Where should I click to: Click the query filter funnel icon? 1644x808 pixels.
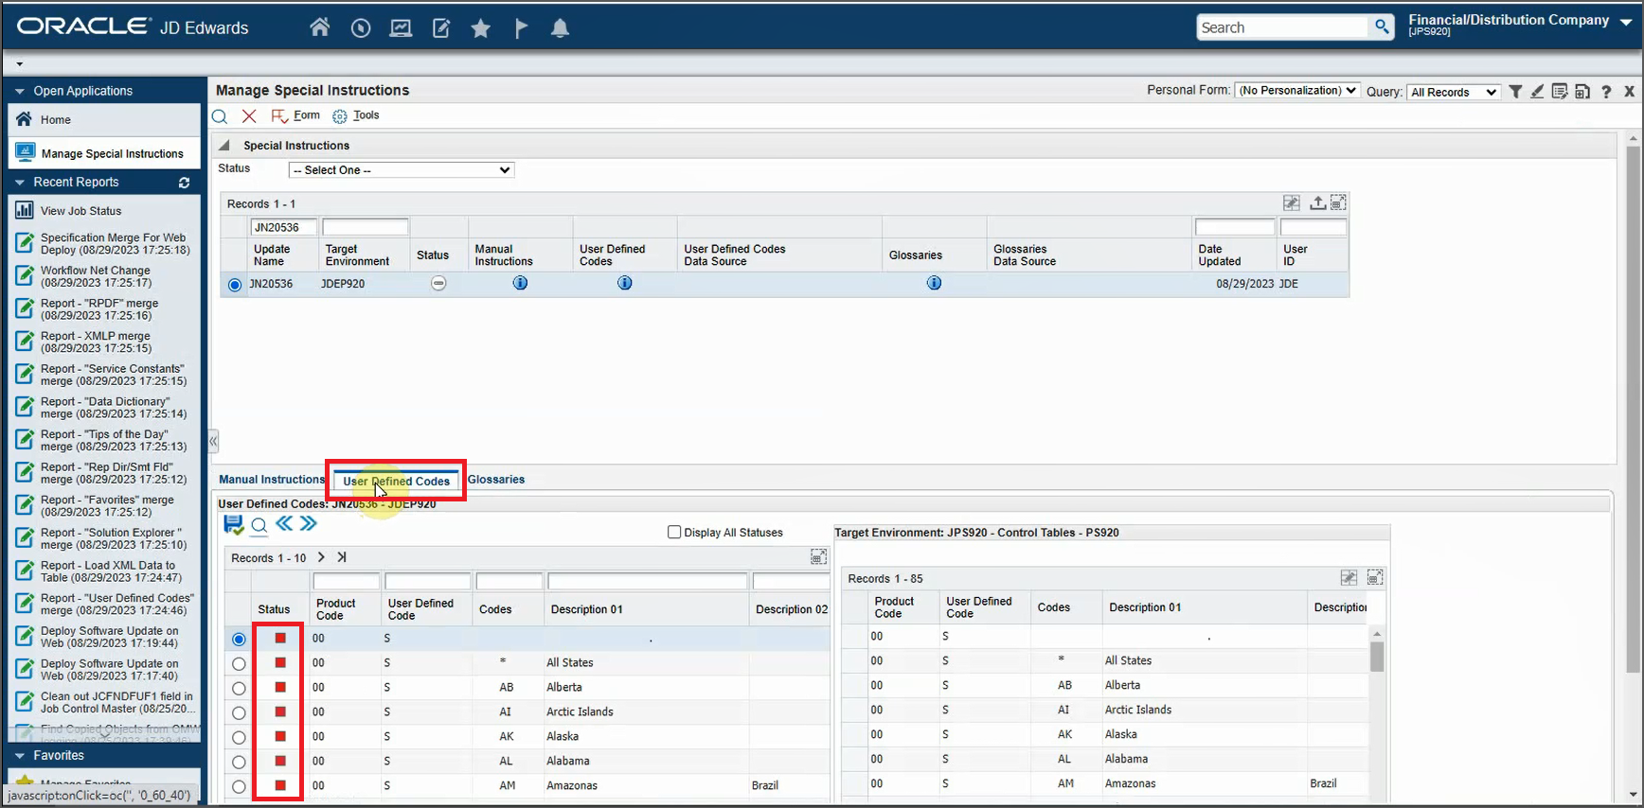[x=1515, y=92]
